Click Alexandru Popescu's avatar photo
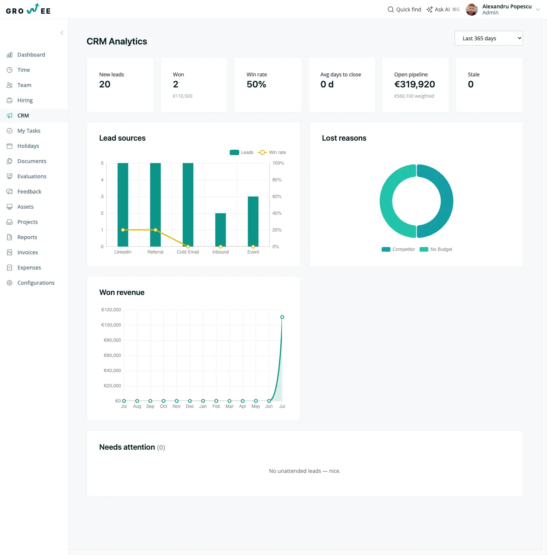 (472, 10)
